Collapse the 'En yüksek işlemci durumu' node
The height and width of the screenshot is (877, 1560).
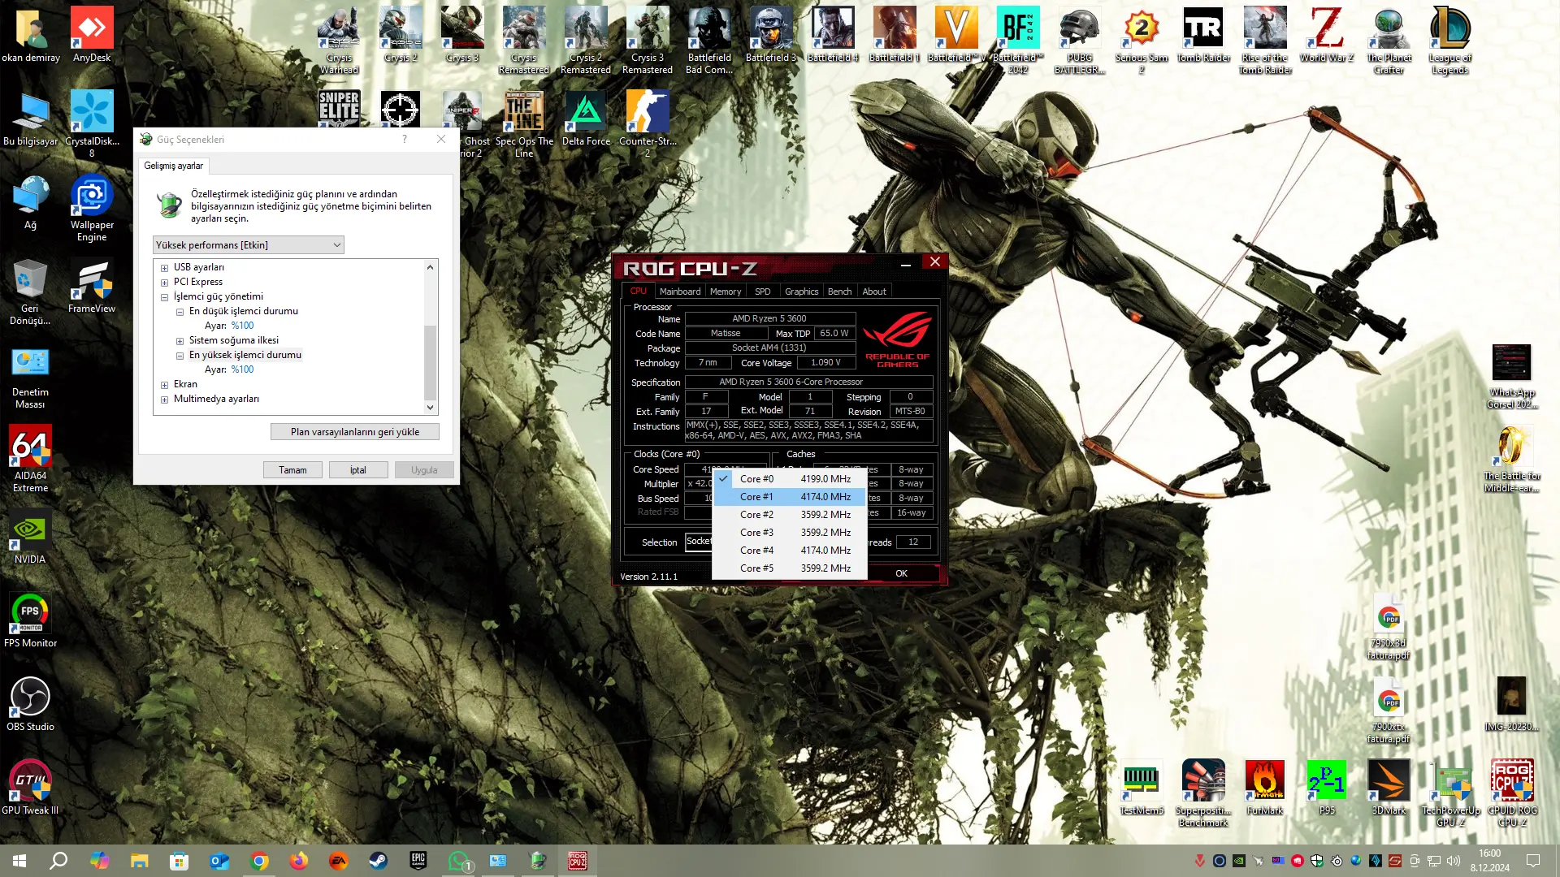coord(180,356)
